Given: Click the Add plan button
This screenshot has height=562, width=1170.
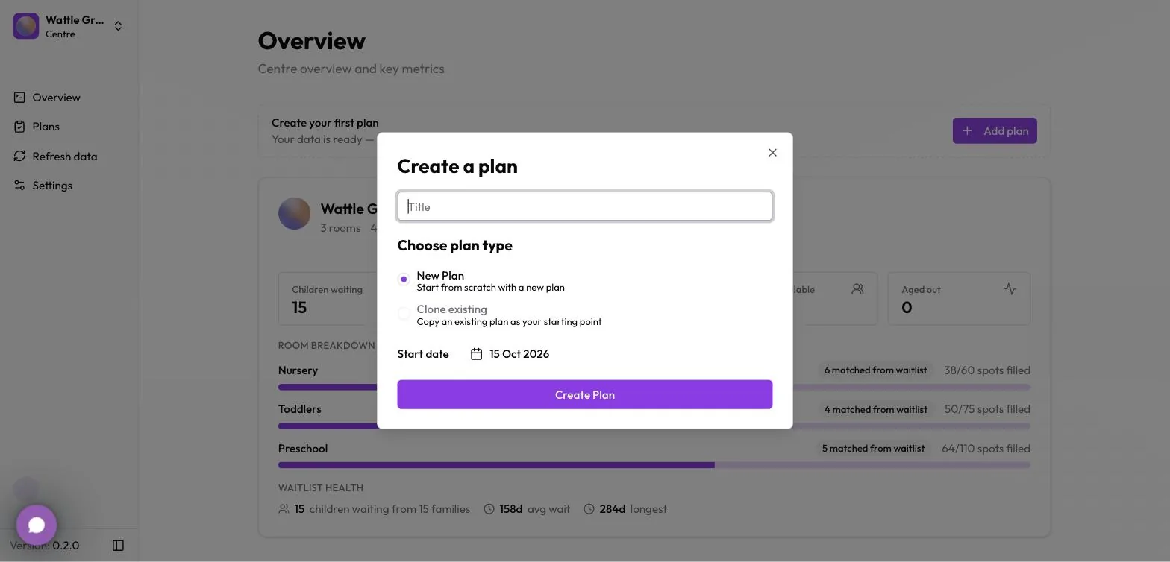Looking at the screenshot, I should tap(995, 131).
